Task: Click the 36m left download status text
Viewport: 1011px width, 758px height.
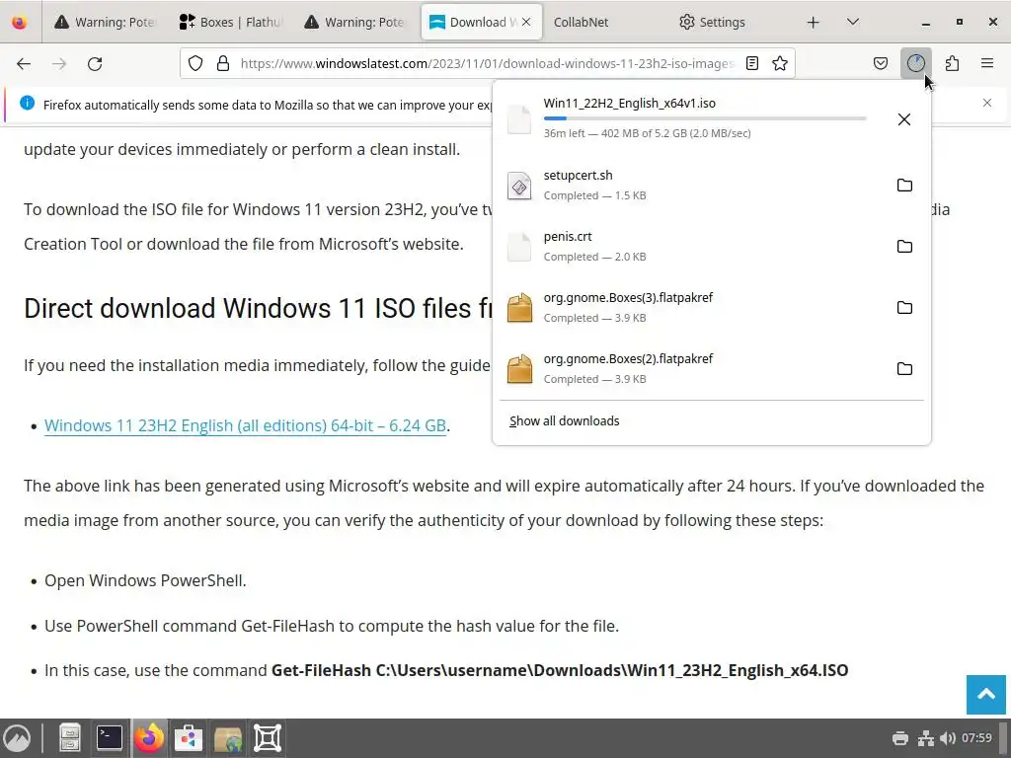Action: click(x=647, y=133)
